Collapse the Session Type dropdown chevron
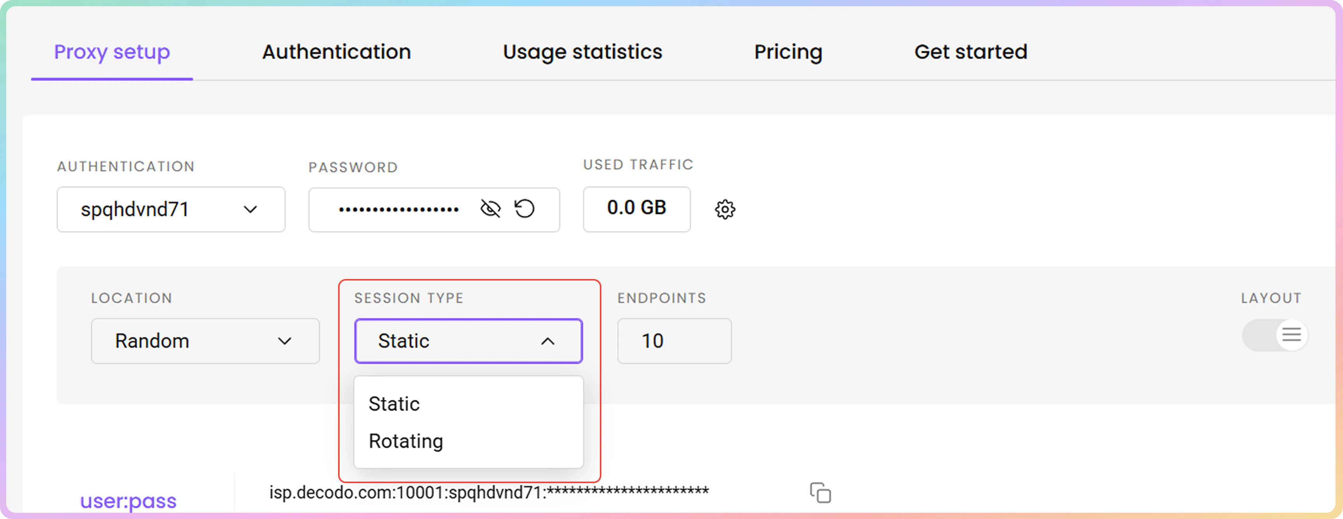1343x519 pixels. (x=547, y=341)
